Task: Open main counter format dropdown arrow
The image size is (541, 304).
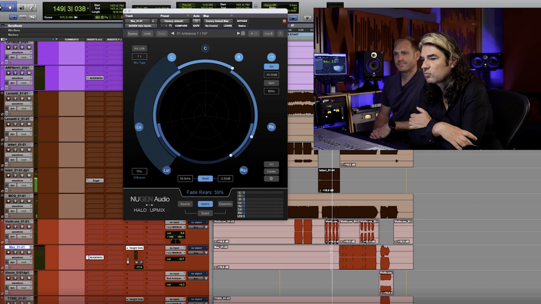Action: click(x=88, y=8)
